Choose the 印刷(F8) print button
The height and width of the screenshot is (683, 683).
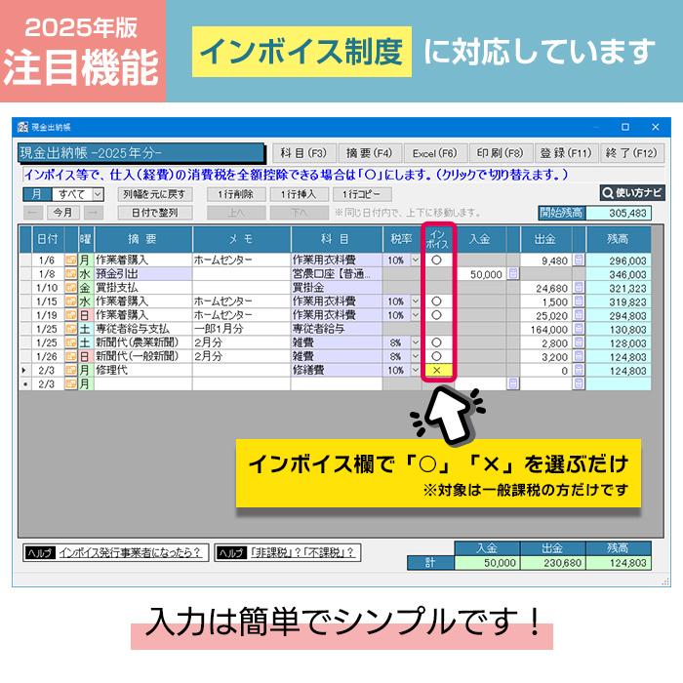500,153
